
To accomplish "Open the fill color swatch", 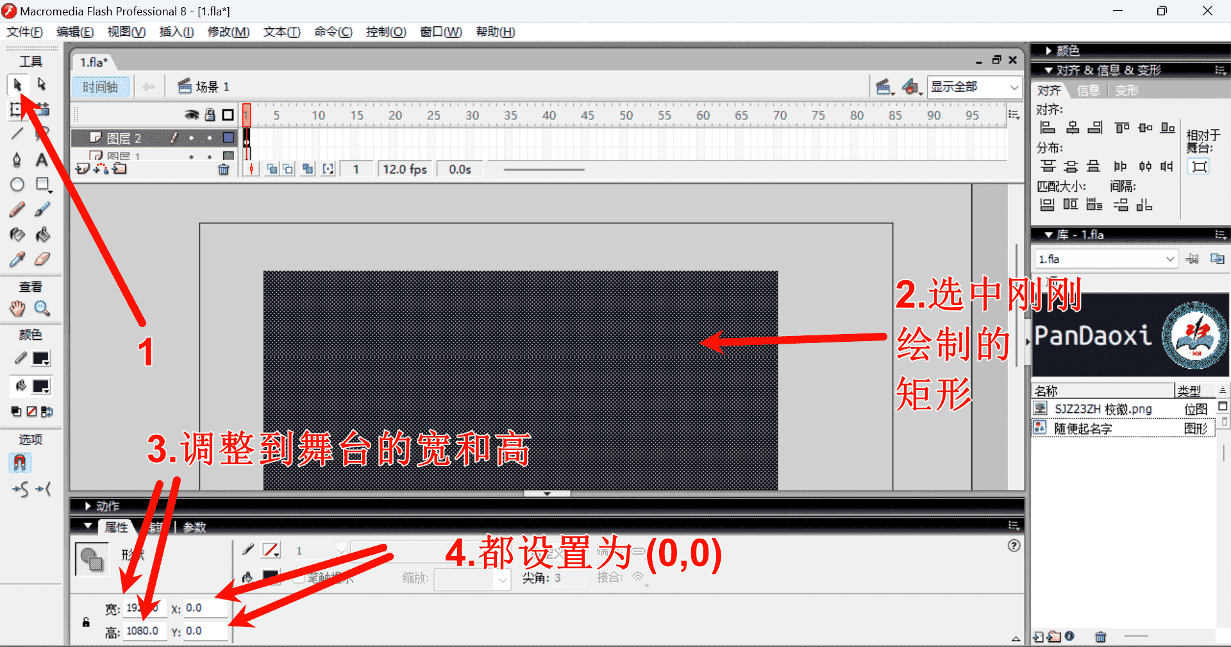I will (x=41, y=386).
